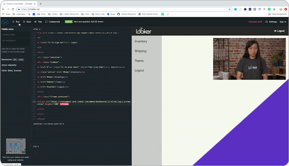
Task: Open the Drive bookmark folder
Action: (42, 14)
